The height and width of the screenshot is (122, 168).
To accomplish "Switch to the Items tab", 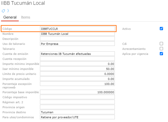I will tap(25, 17).
